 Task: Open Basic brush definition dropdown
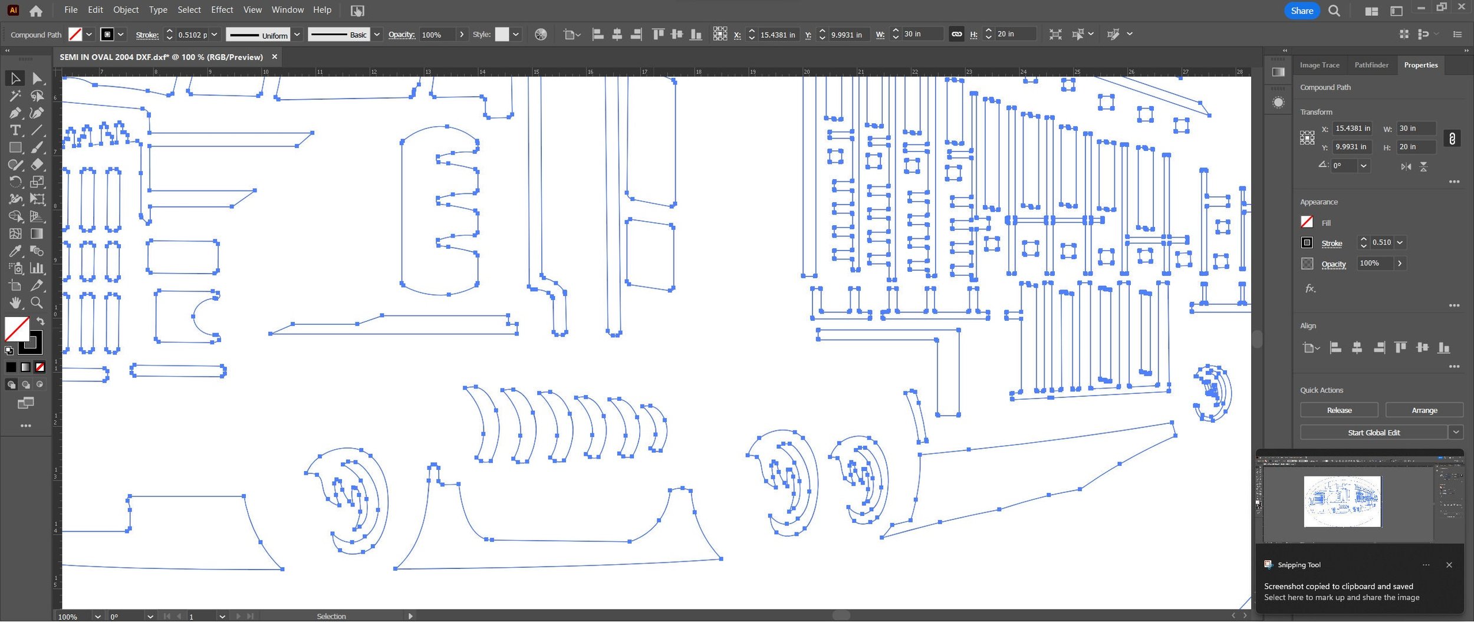(377, 35)
